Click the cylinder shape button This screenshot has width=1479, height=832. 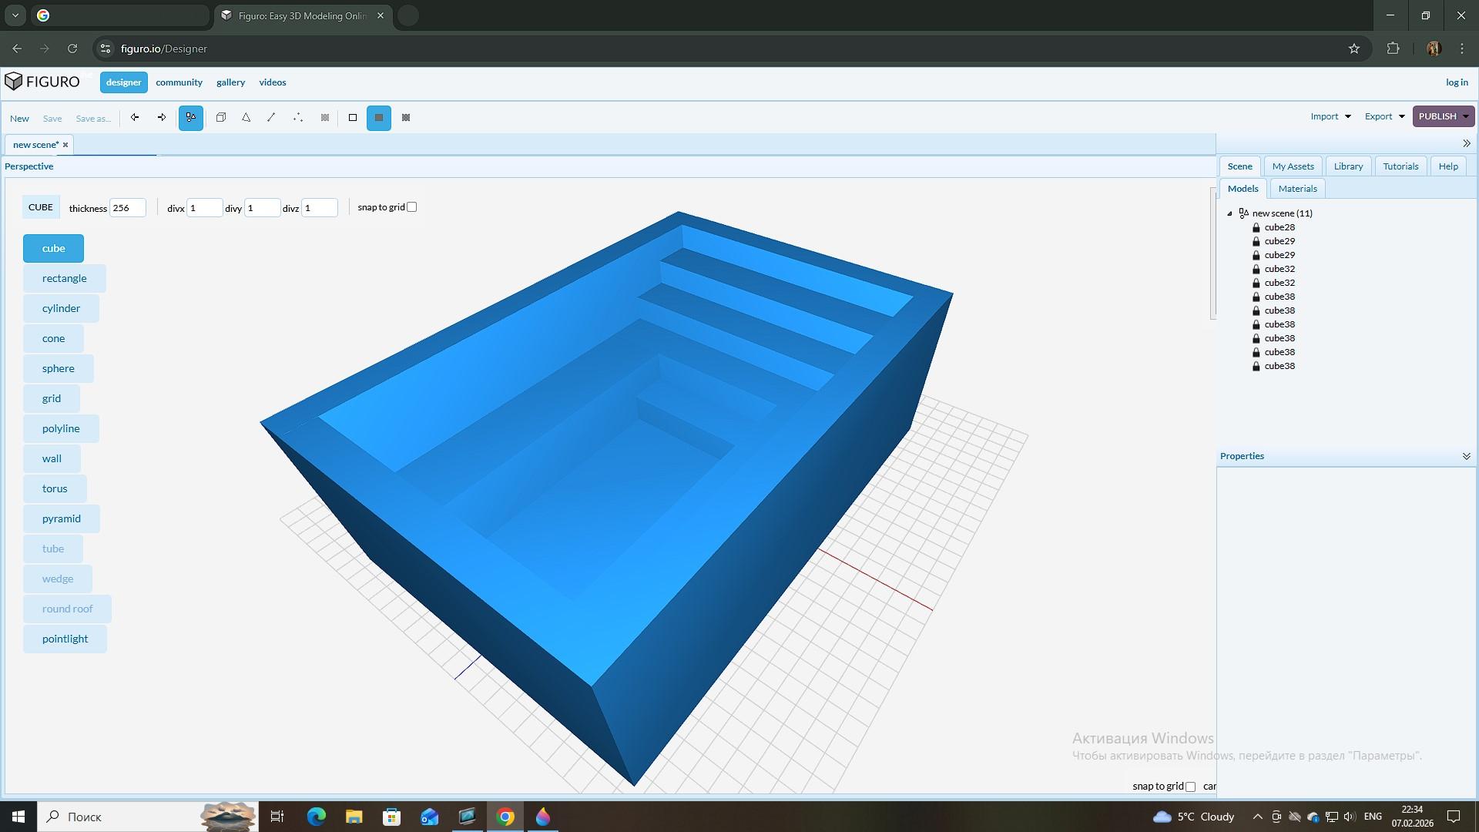point(61,308)
